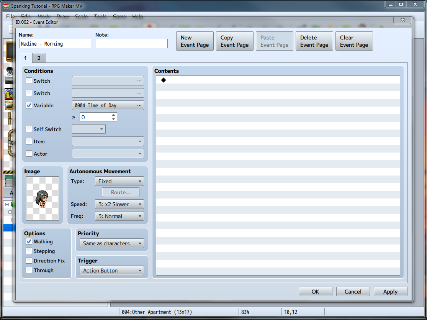Click Copy Event Page button
Image resolution: width=427 pixels, height=320 pixels.
[x=234, y=41]
